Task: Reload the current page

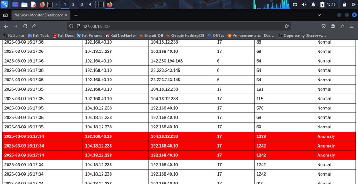Action: 25,26
